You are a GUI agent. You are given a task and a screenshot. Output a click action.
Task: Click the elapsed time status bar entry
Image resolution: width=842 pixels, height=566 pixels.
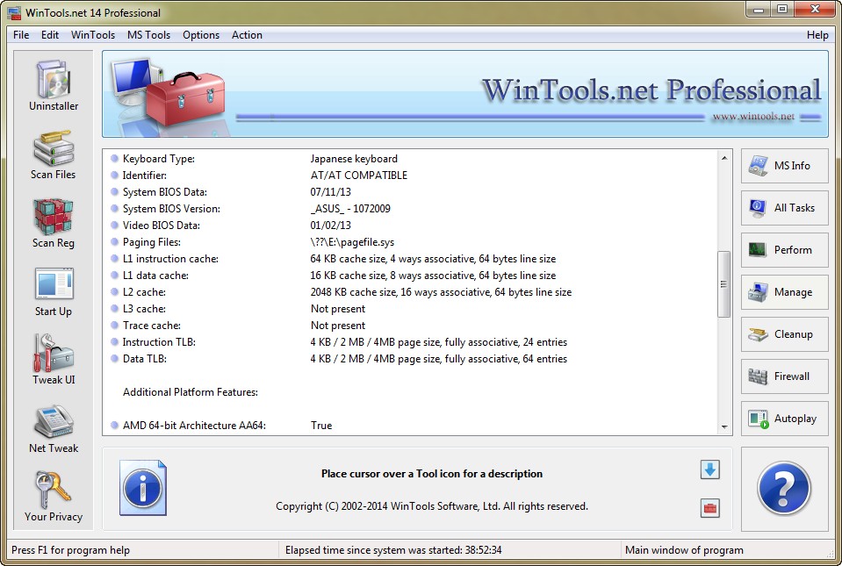coord(393,550)
